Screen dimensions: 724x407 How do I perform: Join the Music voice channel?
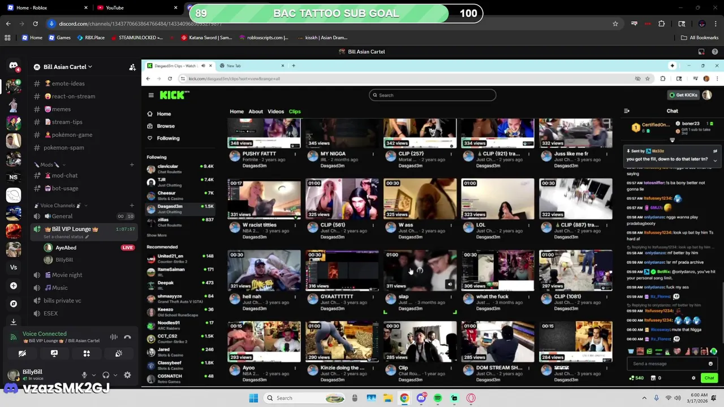point(84,288)
